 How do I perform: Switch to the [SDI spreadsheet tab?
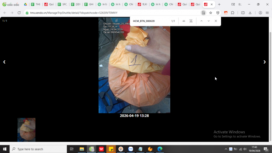click(x=76, y=4)
